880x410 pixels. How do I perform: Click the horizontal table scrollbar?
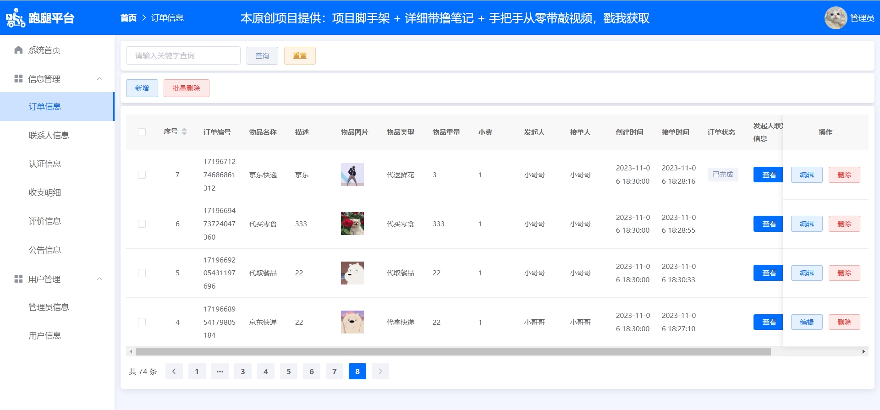point(453,352)
